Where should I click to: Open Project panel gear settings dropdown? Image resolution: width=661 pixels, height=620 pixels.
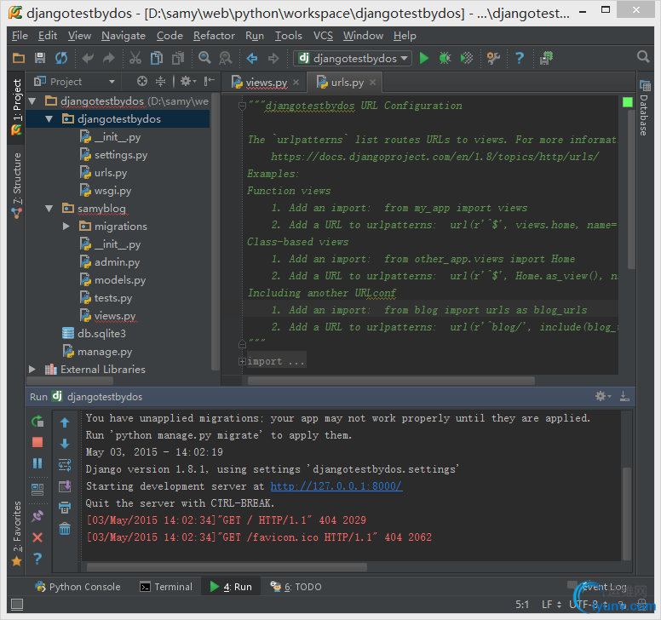tap(188, 81)
